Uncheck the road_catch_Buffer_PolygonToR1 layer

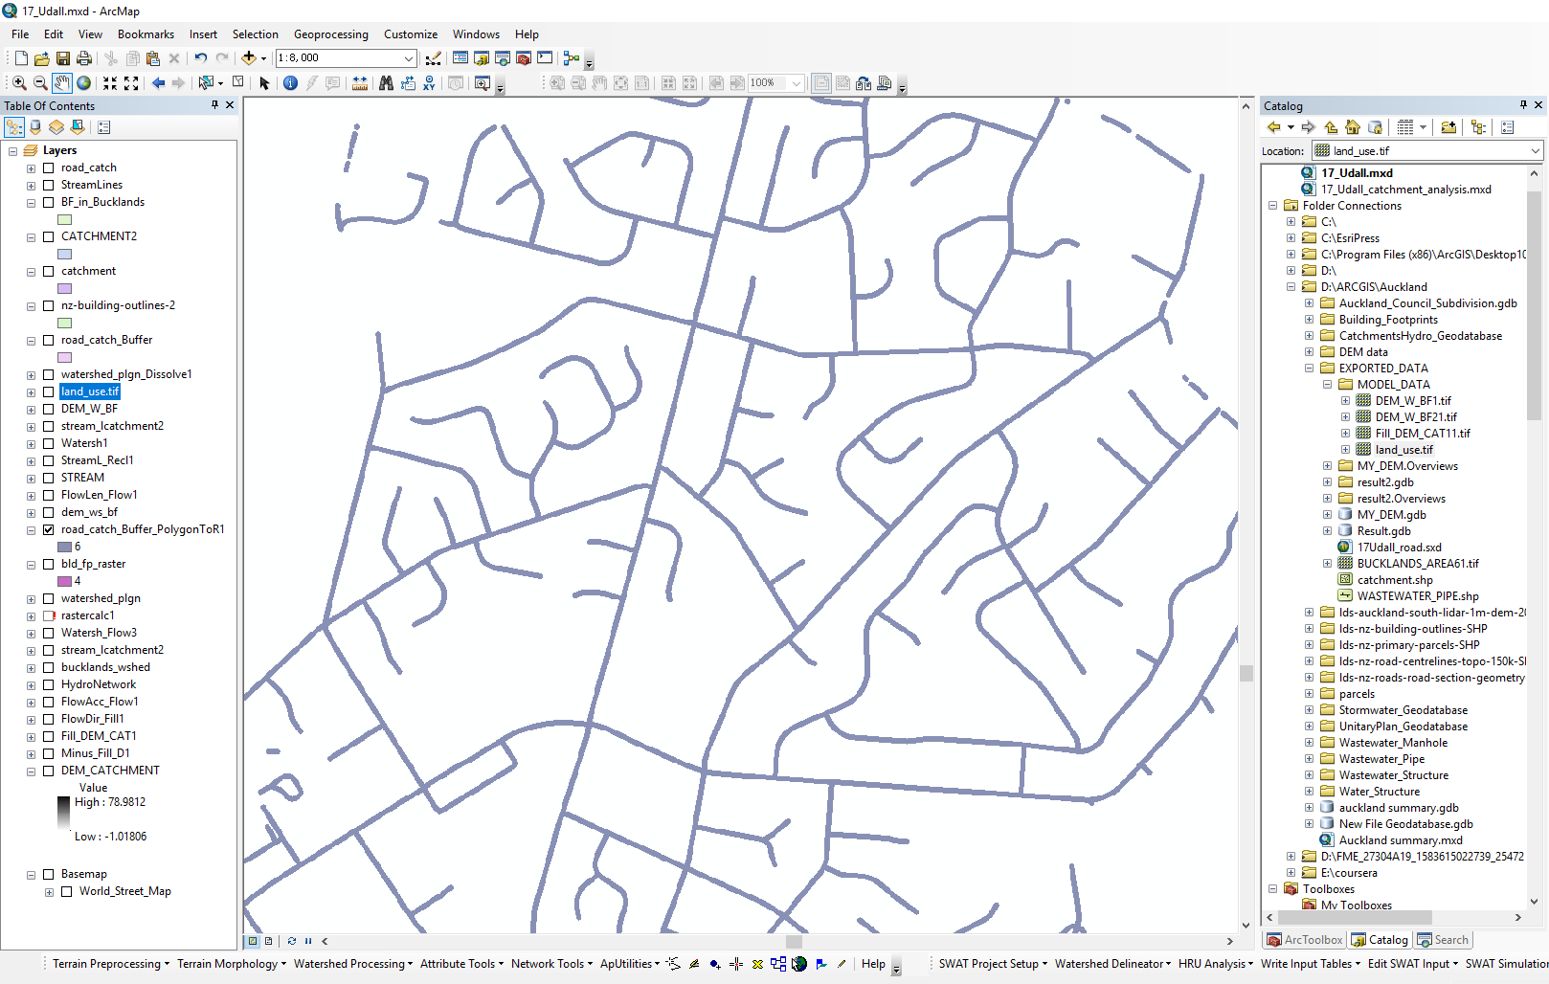pyautogui.click(x=48, y=529)
